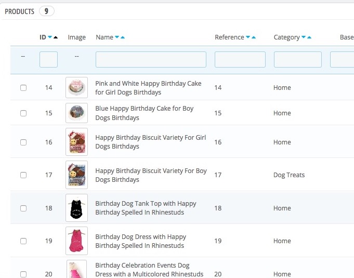Click the Category column header
The width and height of the screenshot is (354, 278).
287,37
